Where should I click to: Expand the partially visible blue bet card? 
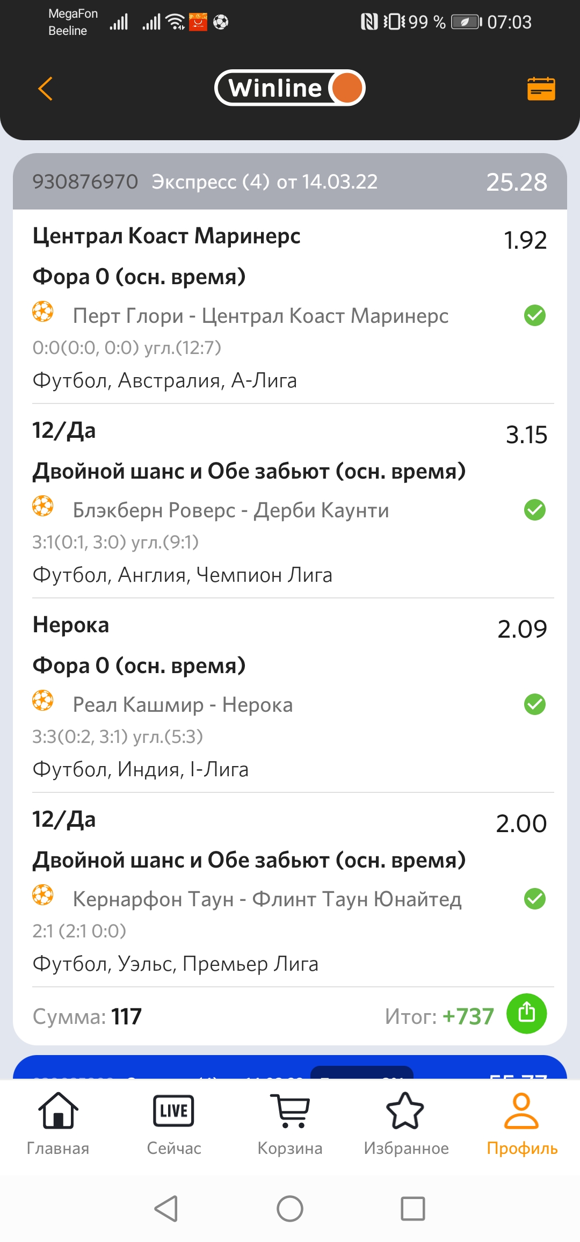(x=290, y=1068)
